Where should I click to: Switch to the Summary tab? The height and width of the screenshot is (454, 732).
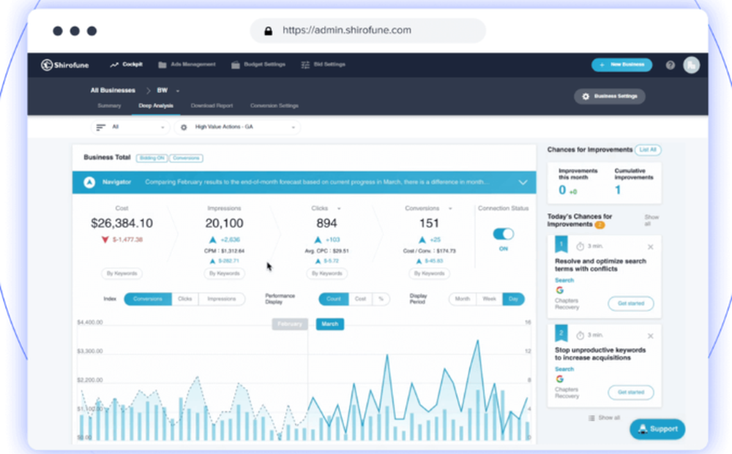(109, 106)
